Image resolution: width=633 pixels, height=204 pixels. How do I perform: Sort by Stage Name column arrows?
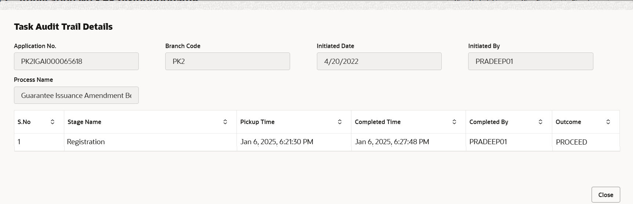tap(225, 122)
